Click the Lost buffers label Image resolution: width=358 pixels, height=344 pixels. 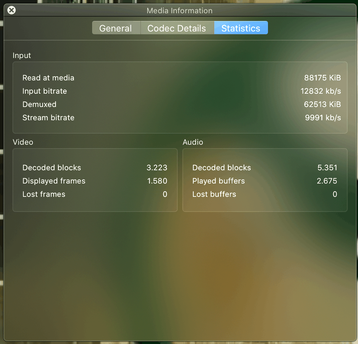[214, 194]
